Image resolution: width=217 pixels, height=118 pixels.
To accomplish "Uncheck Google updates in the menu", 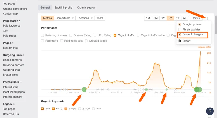I will (x=180, y=24).
